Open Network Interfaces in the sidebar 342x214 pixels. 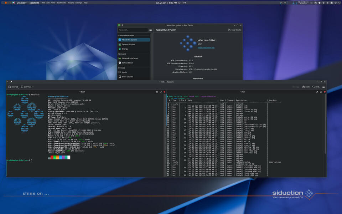click(x=134, y=58)
